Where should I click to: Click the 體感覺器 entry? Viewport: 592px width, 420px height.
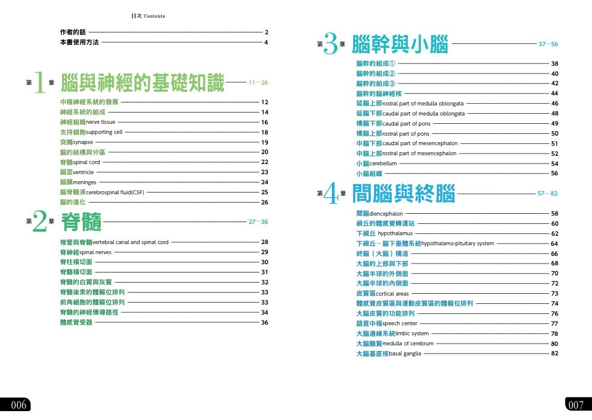click(76, 322)
